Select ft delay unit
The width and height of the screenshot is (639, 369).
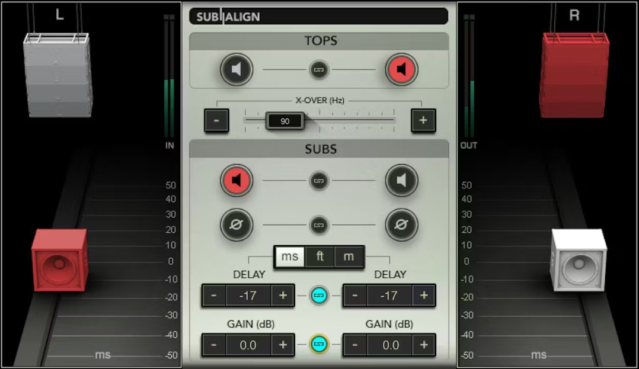(x=319, y=256)
